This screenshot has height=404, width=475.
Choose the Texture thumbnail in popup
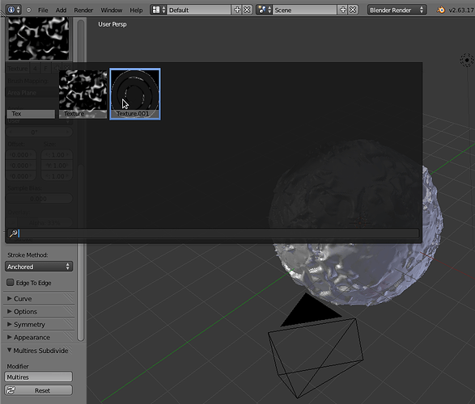83,94
